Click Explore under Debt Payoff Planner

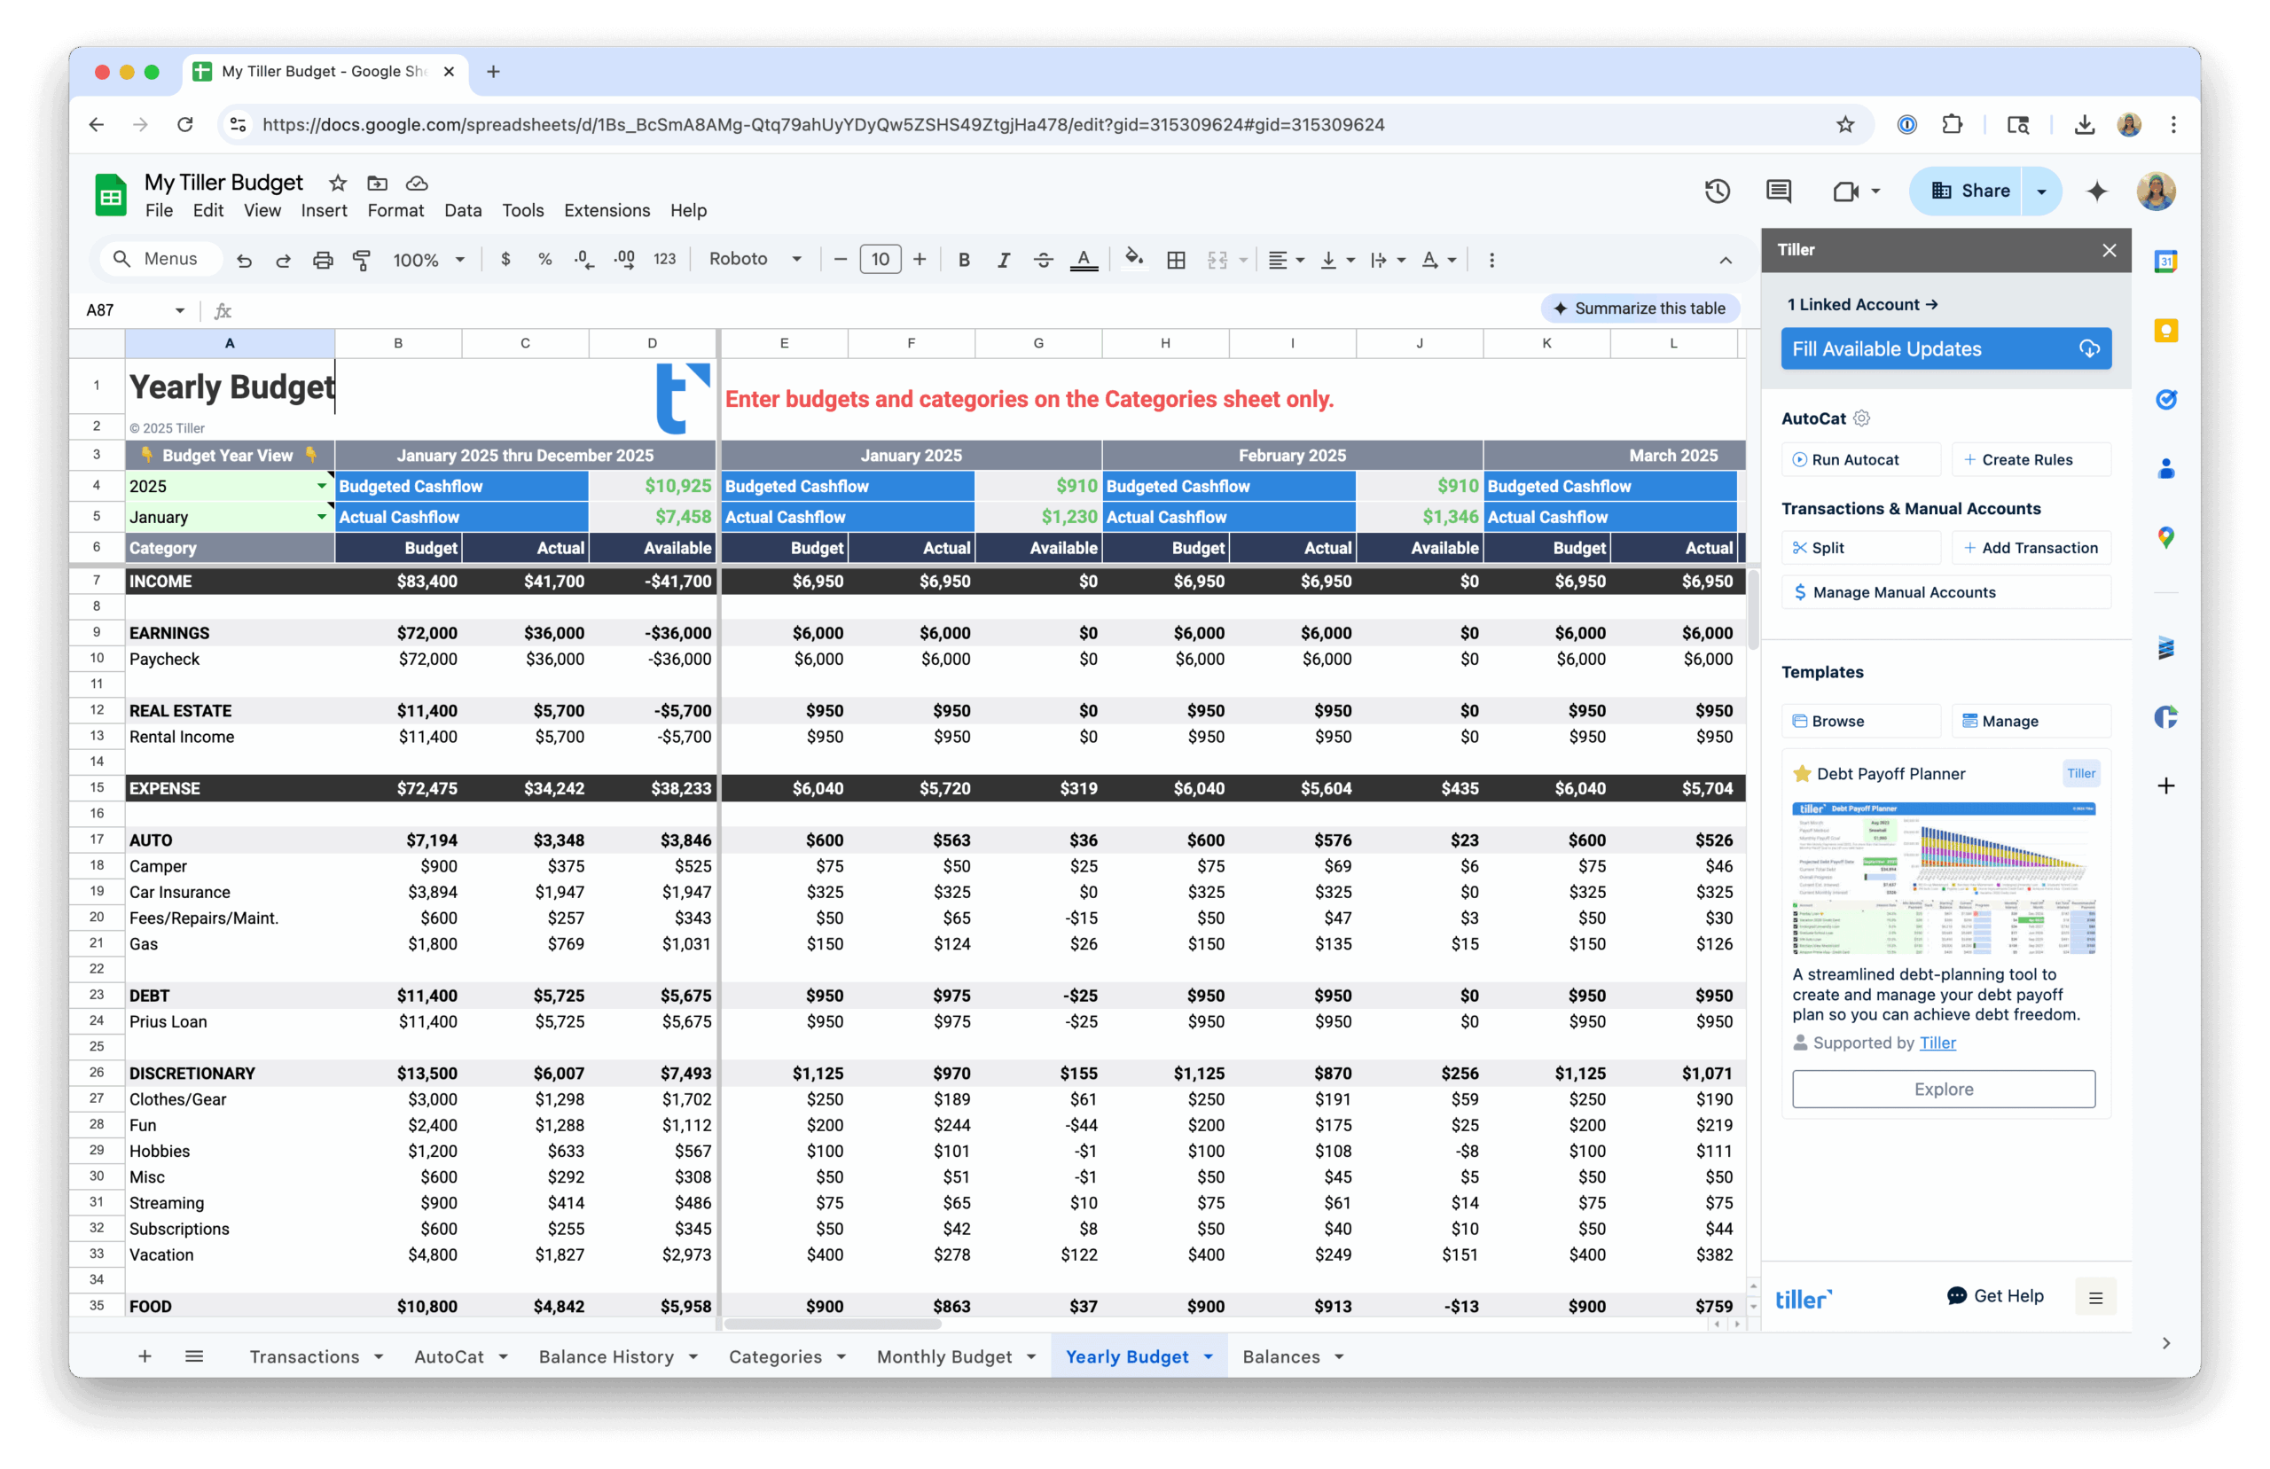pos(1943,1089)
